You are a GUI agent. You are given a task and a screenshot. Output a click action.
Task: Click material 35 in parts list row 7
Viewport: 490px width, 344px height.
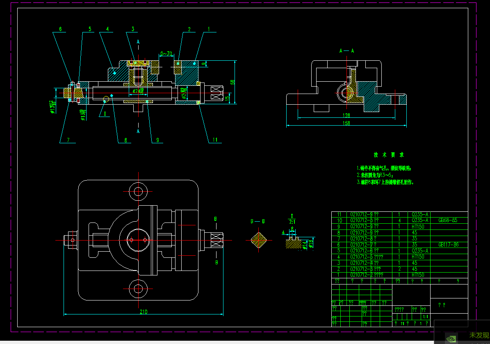click(415, 239)
